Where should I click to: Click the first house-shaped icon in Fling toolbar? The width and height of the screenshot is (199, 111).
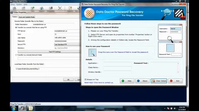[x=14, y=8]
